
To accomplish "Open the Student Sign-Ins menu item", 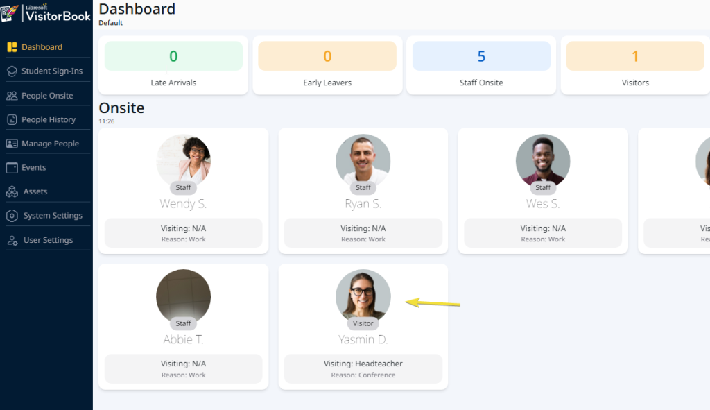I will click(x=51, y=71).
